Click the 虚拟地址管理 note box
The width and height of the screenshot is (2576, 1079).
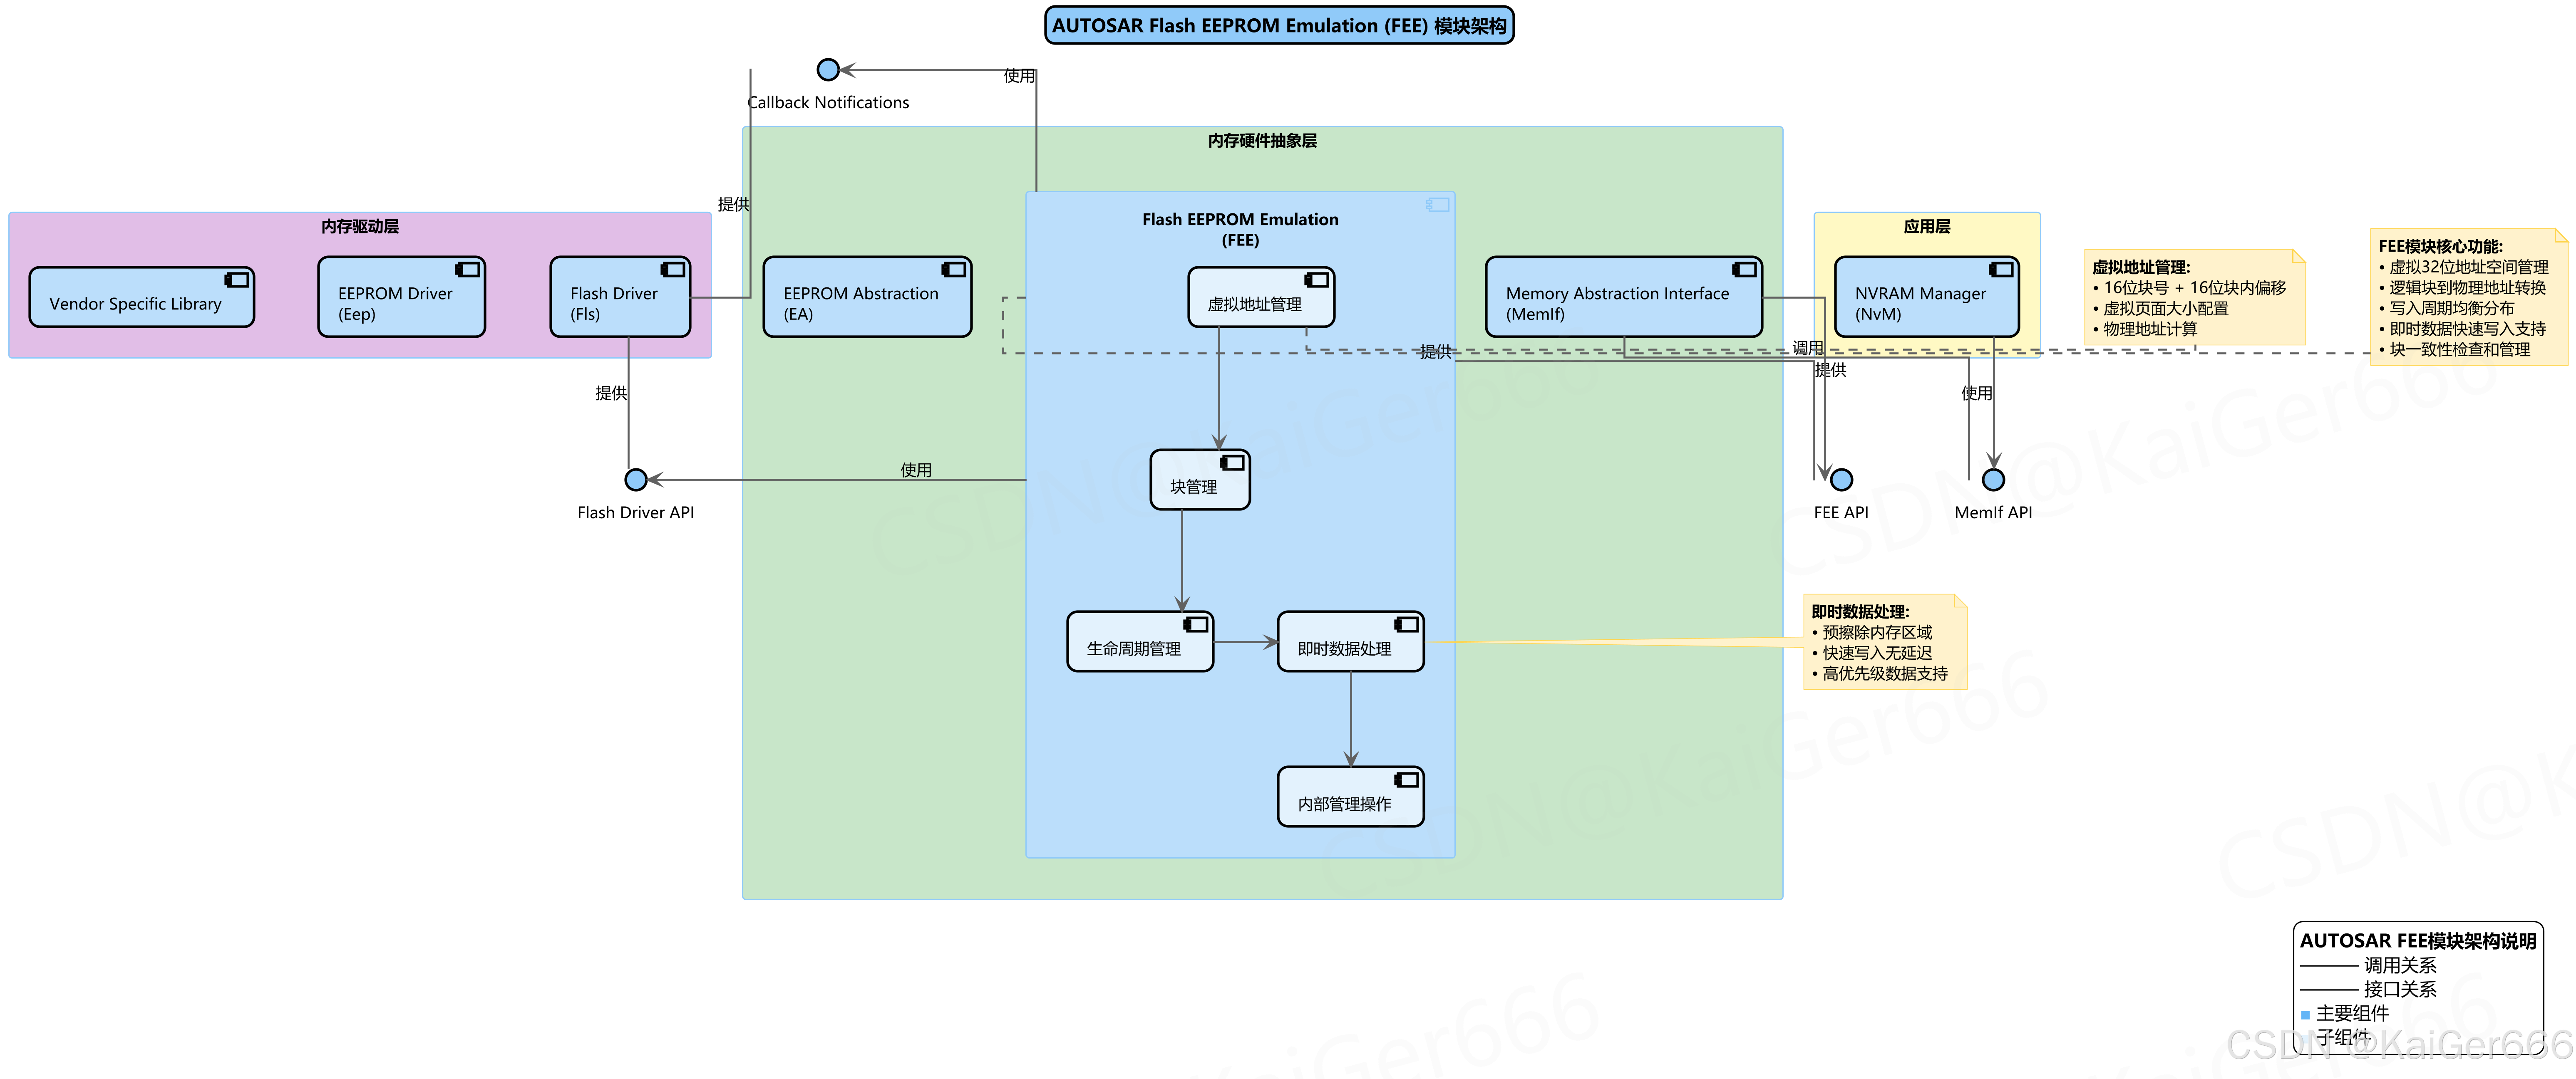coord(2195,298)
